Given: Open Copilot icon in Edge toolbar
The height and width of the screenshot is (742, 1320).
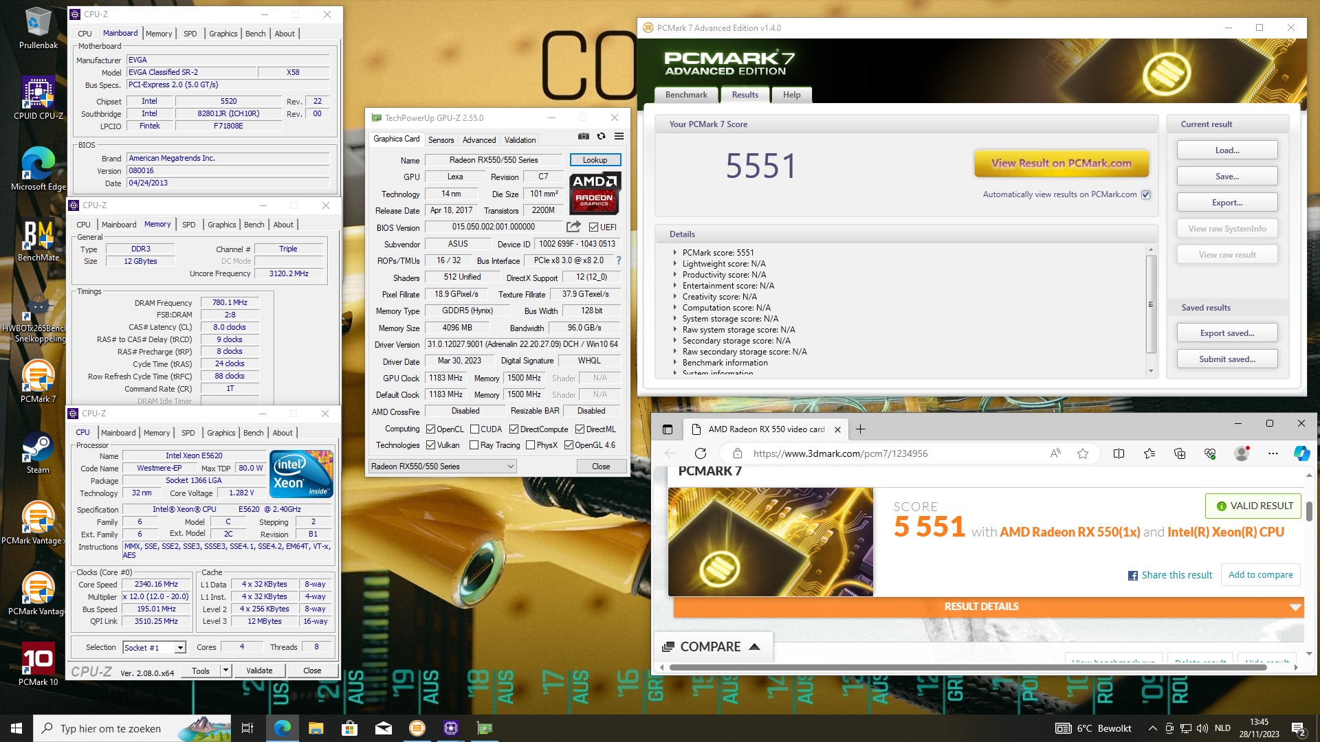Looking at the screenshot, I should tap(1301, 453).
